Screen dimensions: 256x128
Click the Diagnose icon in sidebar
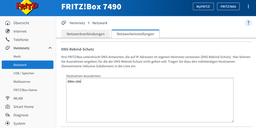click(8, 115)
